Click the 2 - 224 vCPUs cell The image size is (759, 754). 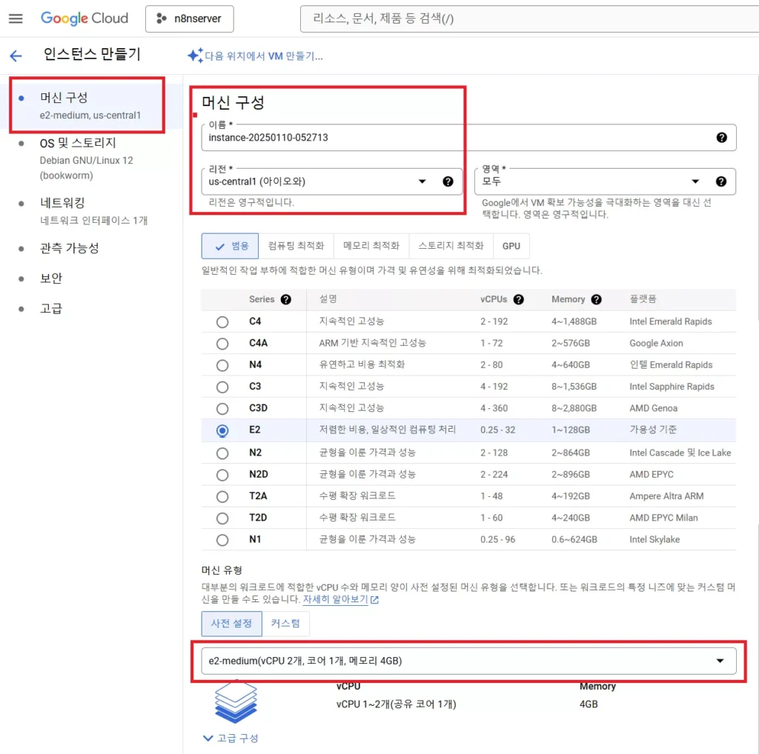coord(494,475)
